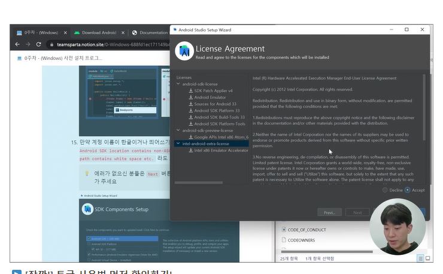Click Android Studio Setup Wizard title bar icon
The image size is (443, 274).
point(175,29)
